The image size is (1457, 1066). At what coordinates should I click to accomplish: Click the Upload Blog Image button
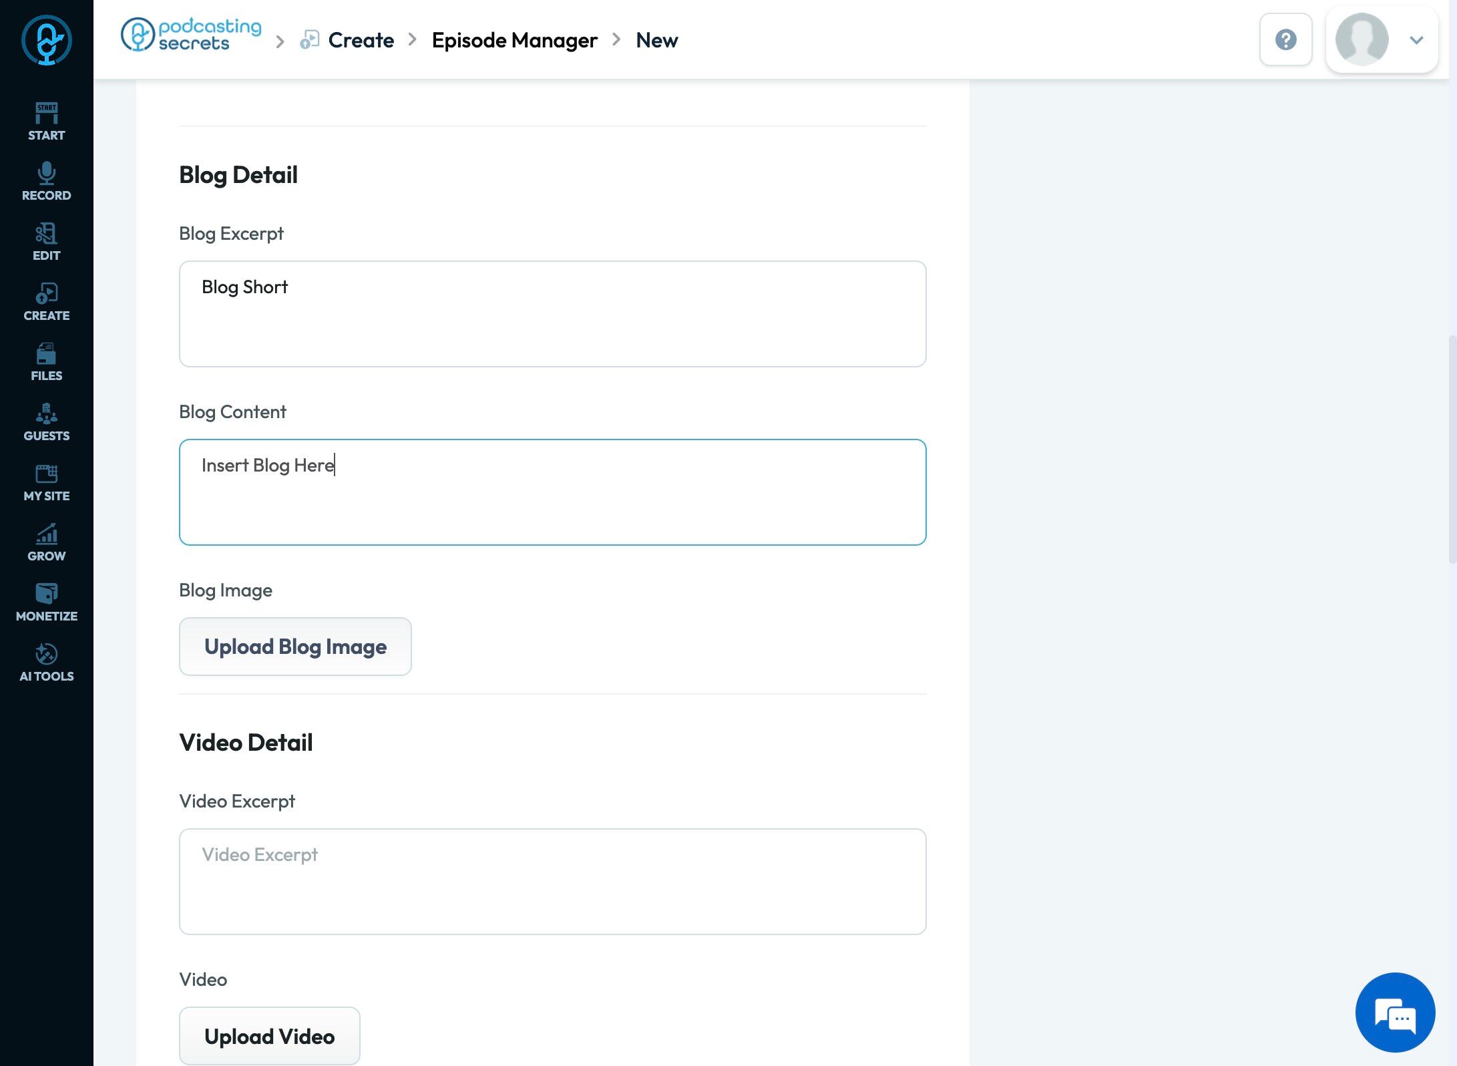(x=295, y=647)
